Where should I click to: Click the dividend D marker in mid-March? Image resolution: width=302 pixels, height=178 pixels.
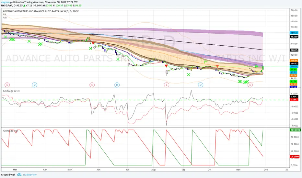(x=34, y=85)
